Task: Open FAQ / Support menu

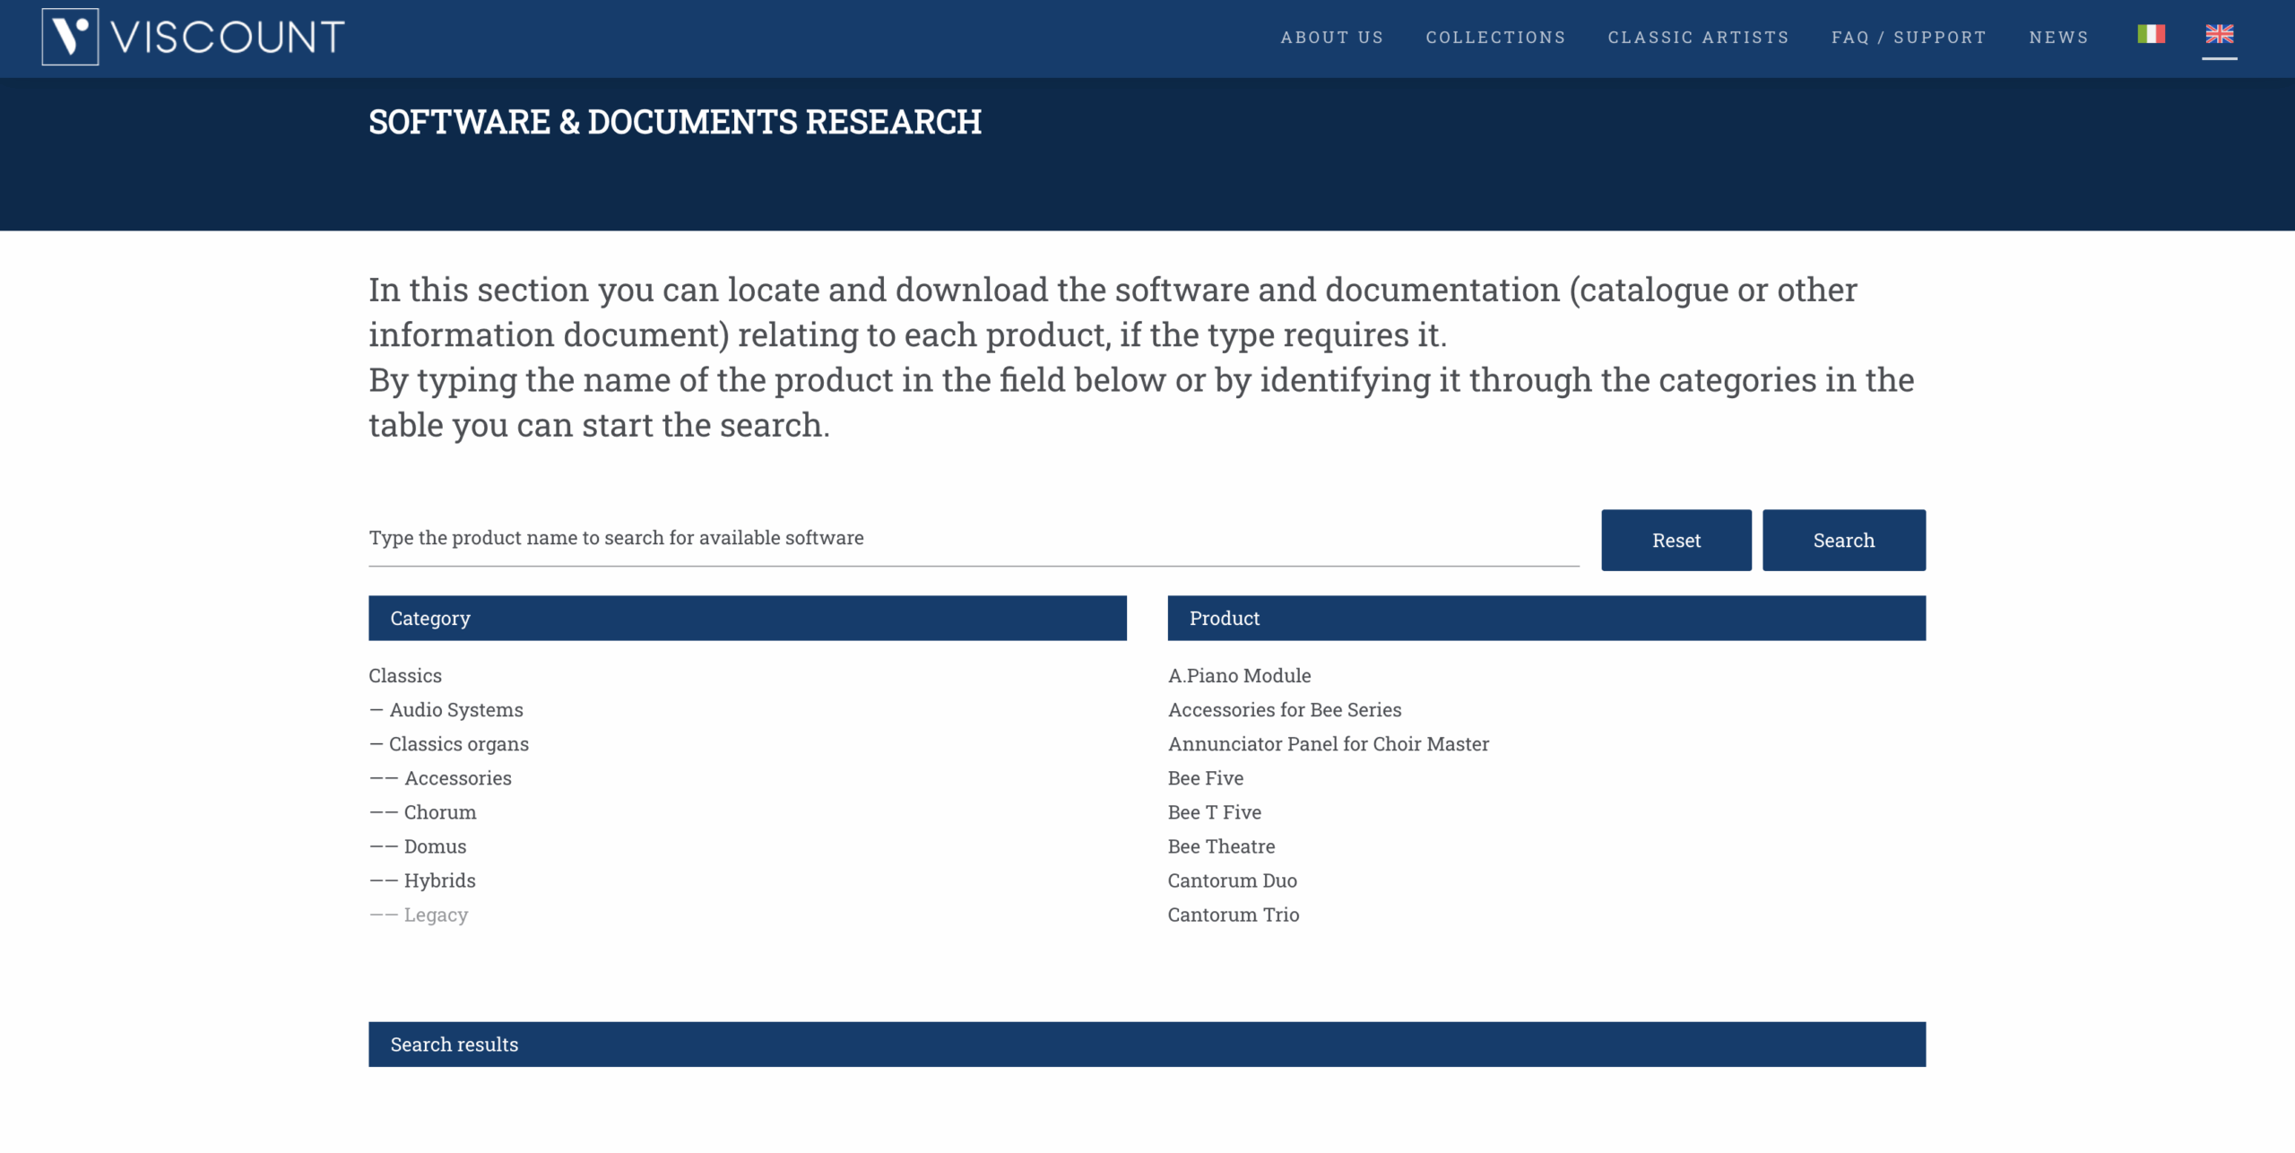Action: click(x=1909, y=38)
